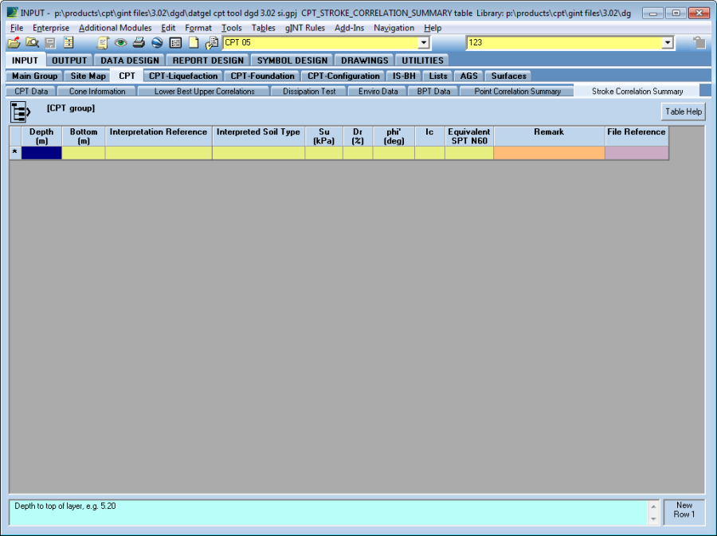Click the New Row 1 button
717x536 pixels.
click(x=684, y=511)
